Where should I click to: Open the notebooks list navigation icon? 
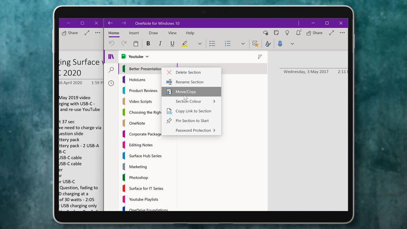click(x=111, y=57)
